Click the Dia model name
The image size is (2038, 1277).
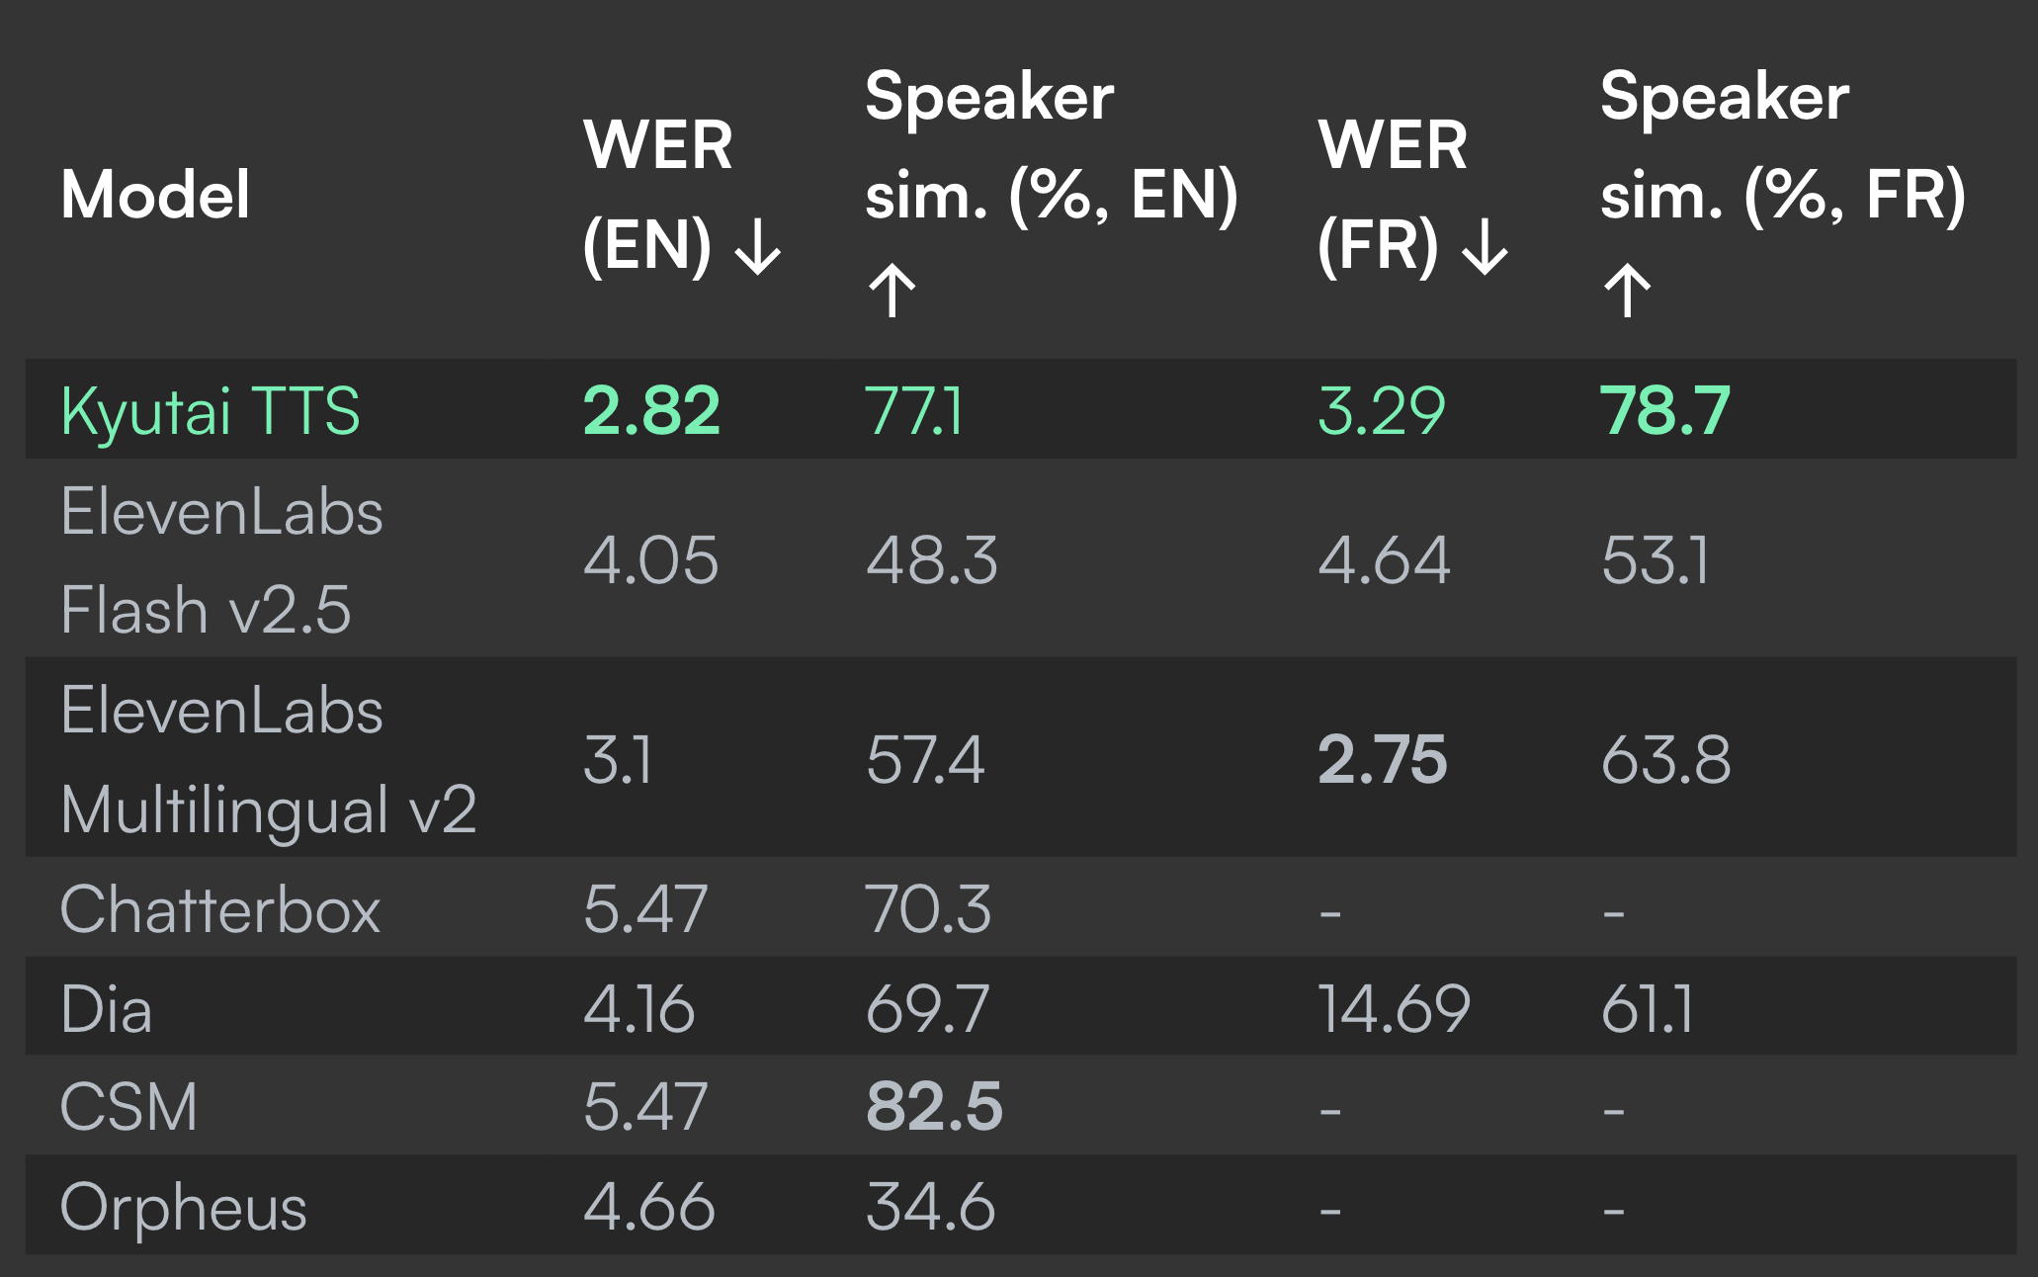[x=107, y=1009]
